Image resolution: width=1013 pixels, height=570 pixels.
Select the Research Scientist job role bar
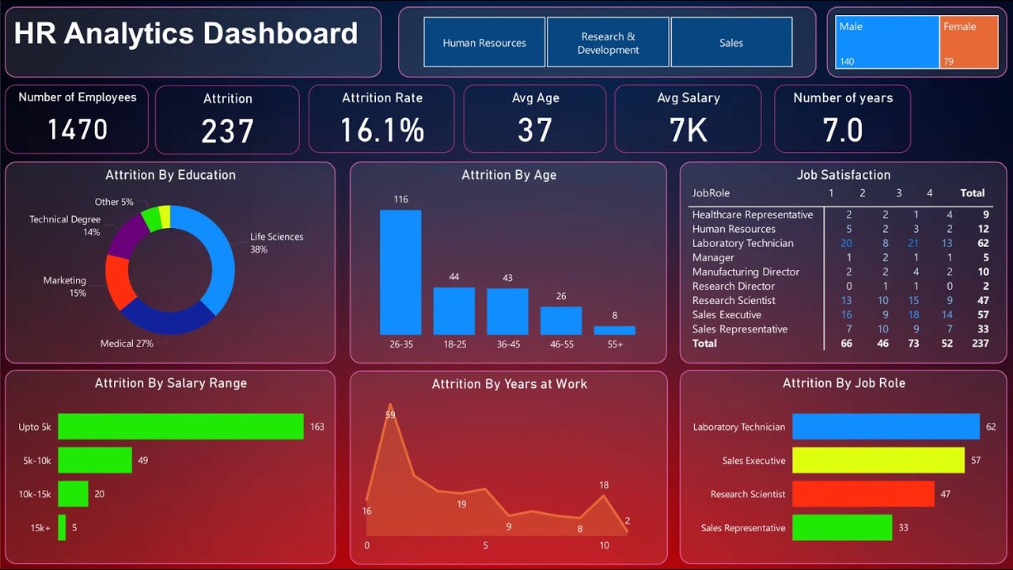863,494
